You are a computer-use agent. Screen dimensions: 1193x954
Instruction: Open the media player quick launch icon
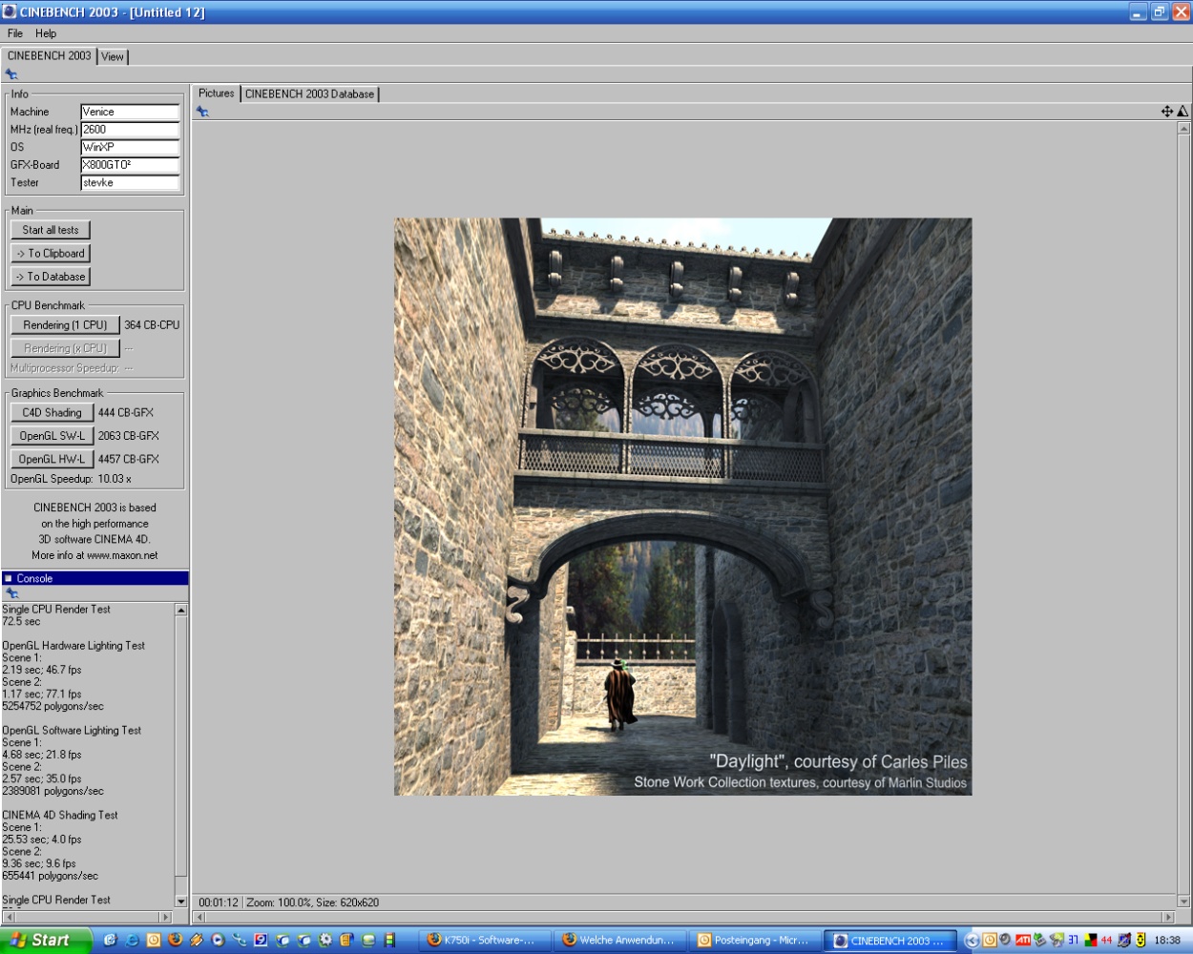click(x=218, y=940)
